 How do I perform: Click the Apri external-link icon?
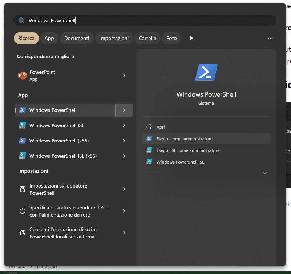(x=149, y=127)
